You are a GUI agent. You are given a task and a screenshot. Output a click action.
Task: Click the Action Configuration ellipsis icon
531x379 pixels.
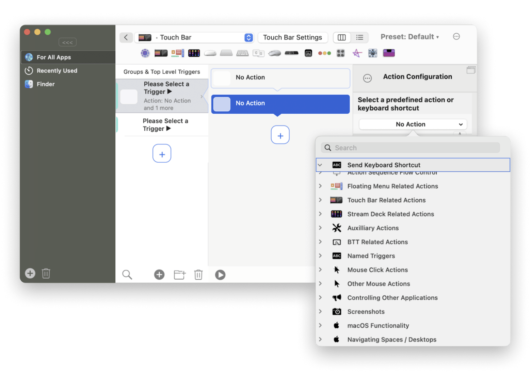[367, 79]
